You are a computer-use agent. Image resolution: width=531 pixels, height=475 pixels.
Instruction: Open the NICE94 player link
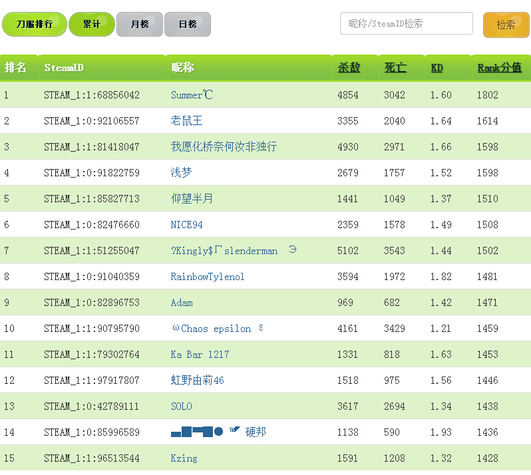(186, 225)
